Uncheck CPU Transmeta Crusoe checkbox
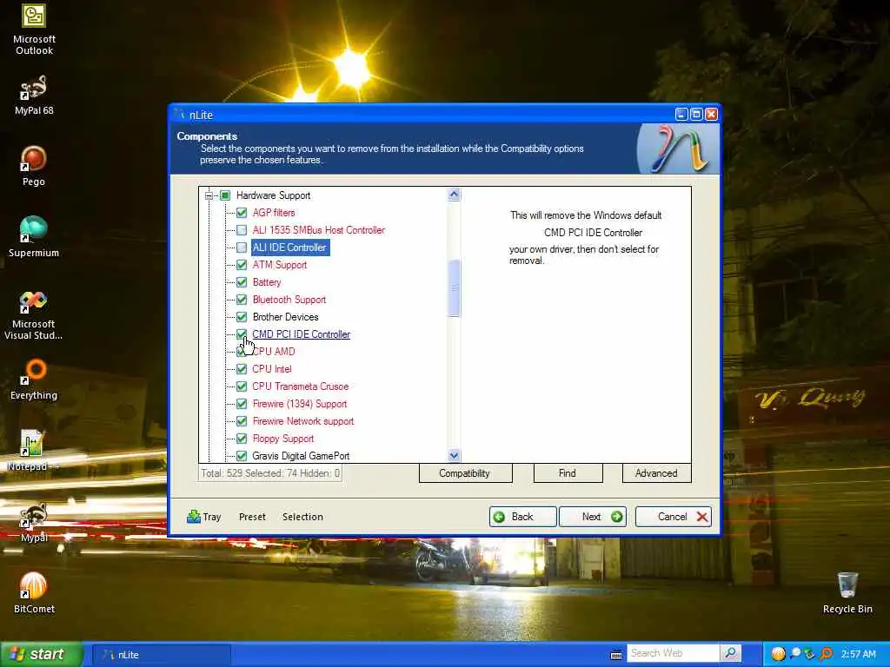 tap(242, 386)
